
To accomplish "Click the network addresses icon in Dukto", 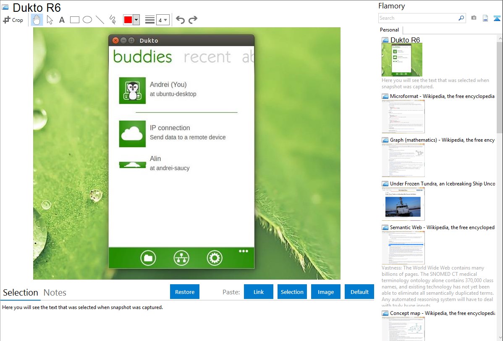I will point(181,258).
